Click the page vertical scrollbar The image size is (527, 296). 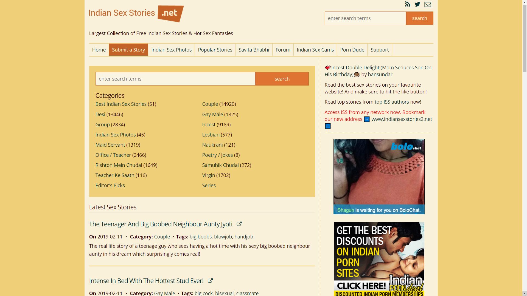pyautogui.click(x=525, y=148)
